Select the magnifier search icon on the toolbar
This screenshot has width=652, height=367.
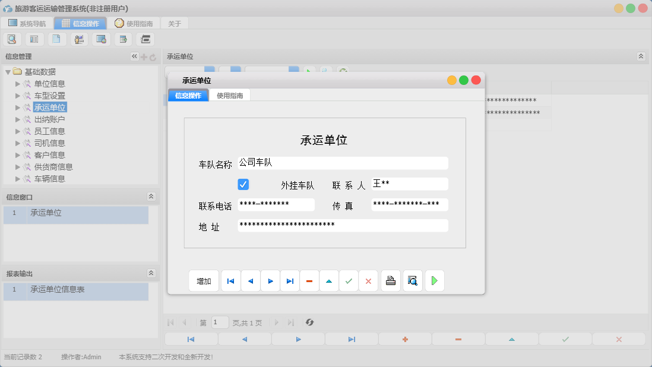[x=12, y=39]
